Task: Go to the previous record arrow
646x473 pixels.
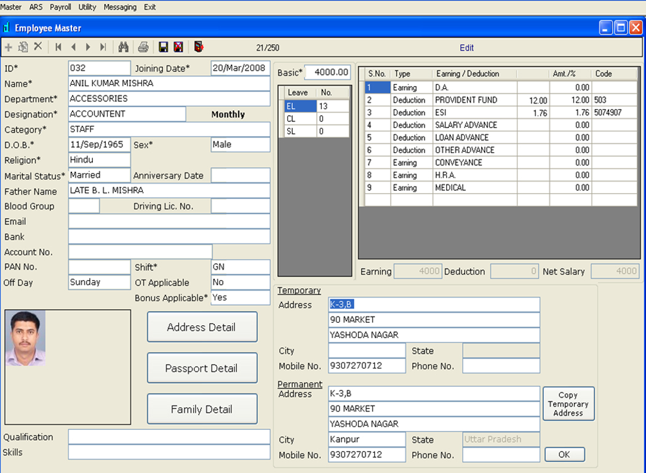Action: click(x=73, y=47)
